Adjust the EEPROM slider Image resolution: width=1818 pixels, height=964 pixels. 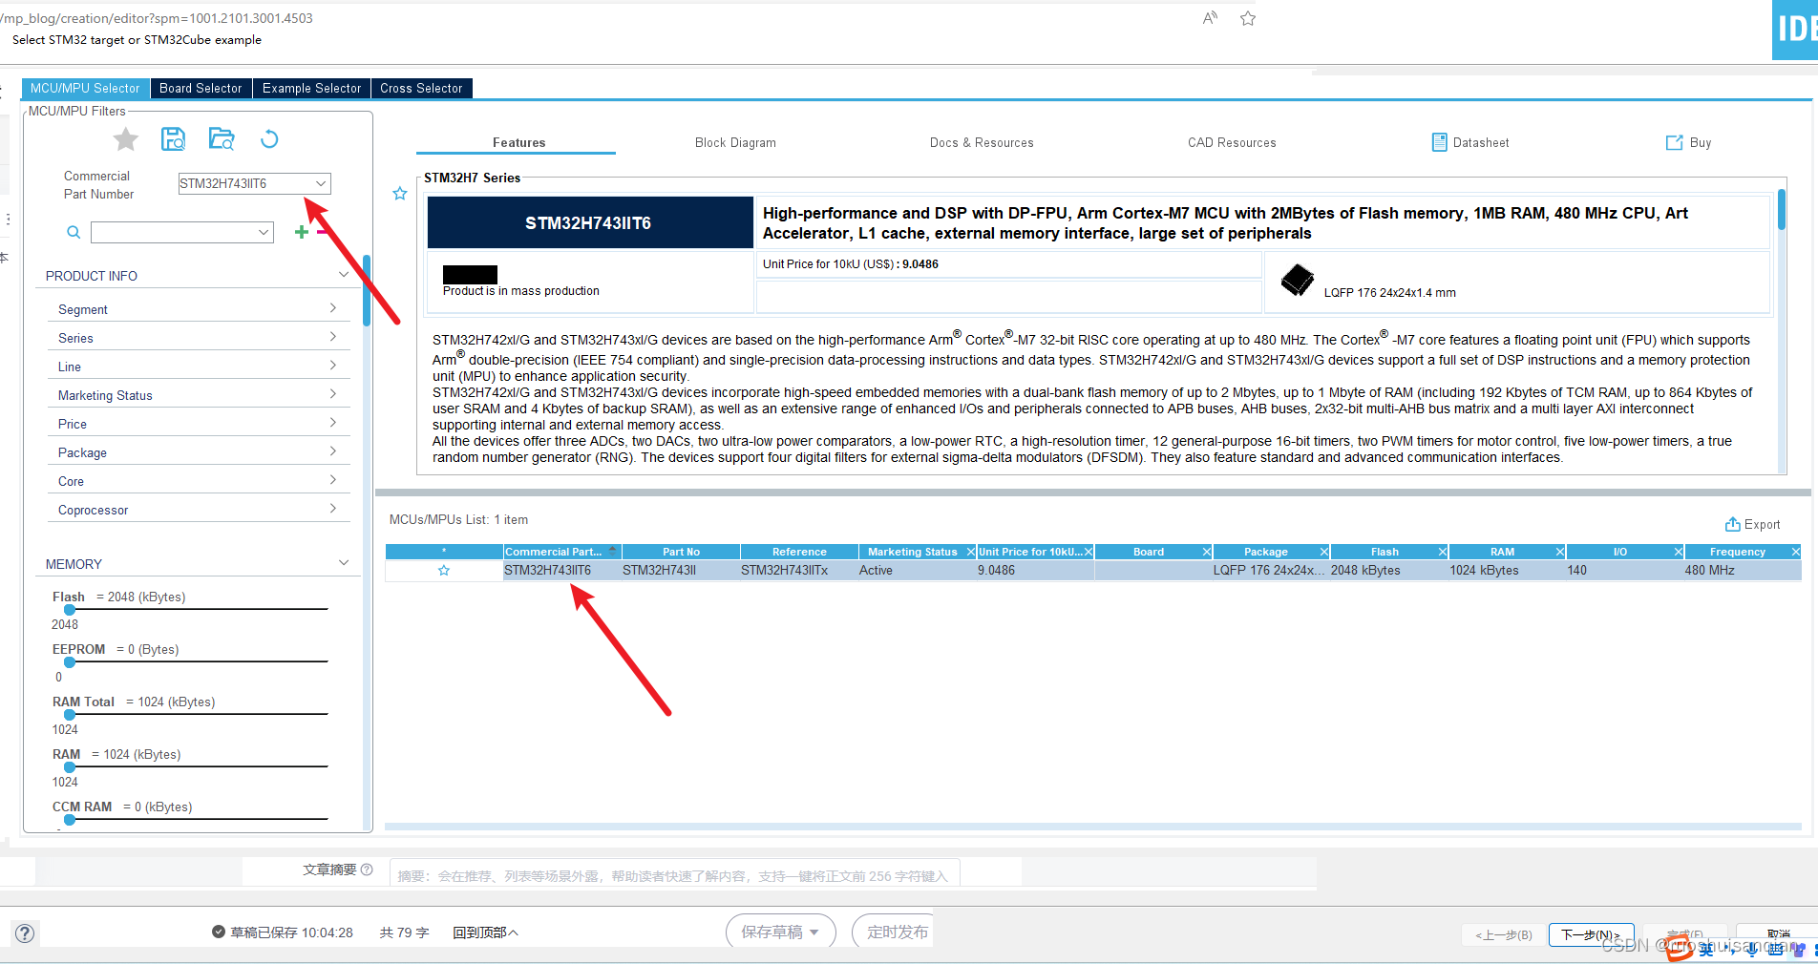click(x=70, y=661)
